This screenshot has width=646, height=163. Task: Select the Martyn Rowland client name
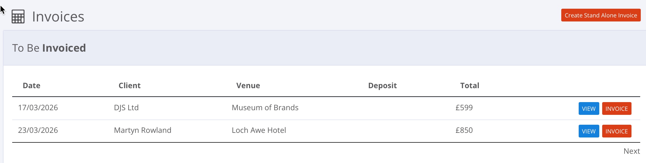(142, 130)
